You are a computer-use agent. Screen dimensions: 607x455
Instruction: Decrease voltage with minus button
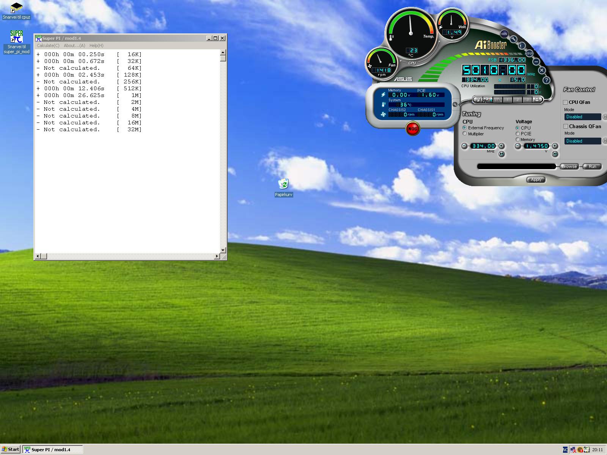518,146
